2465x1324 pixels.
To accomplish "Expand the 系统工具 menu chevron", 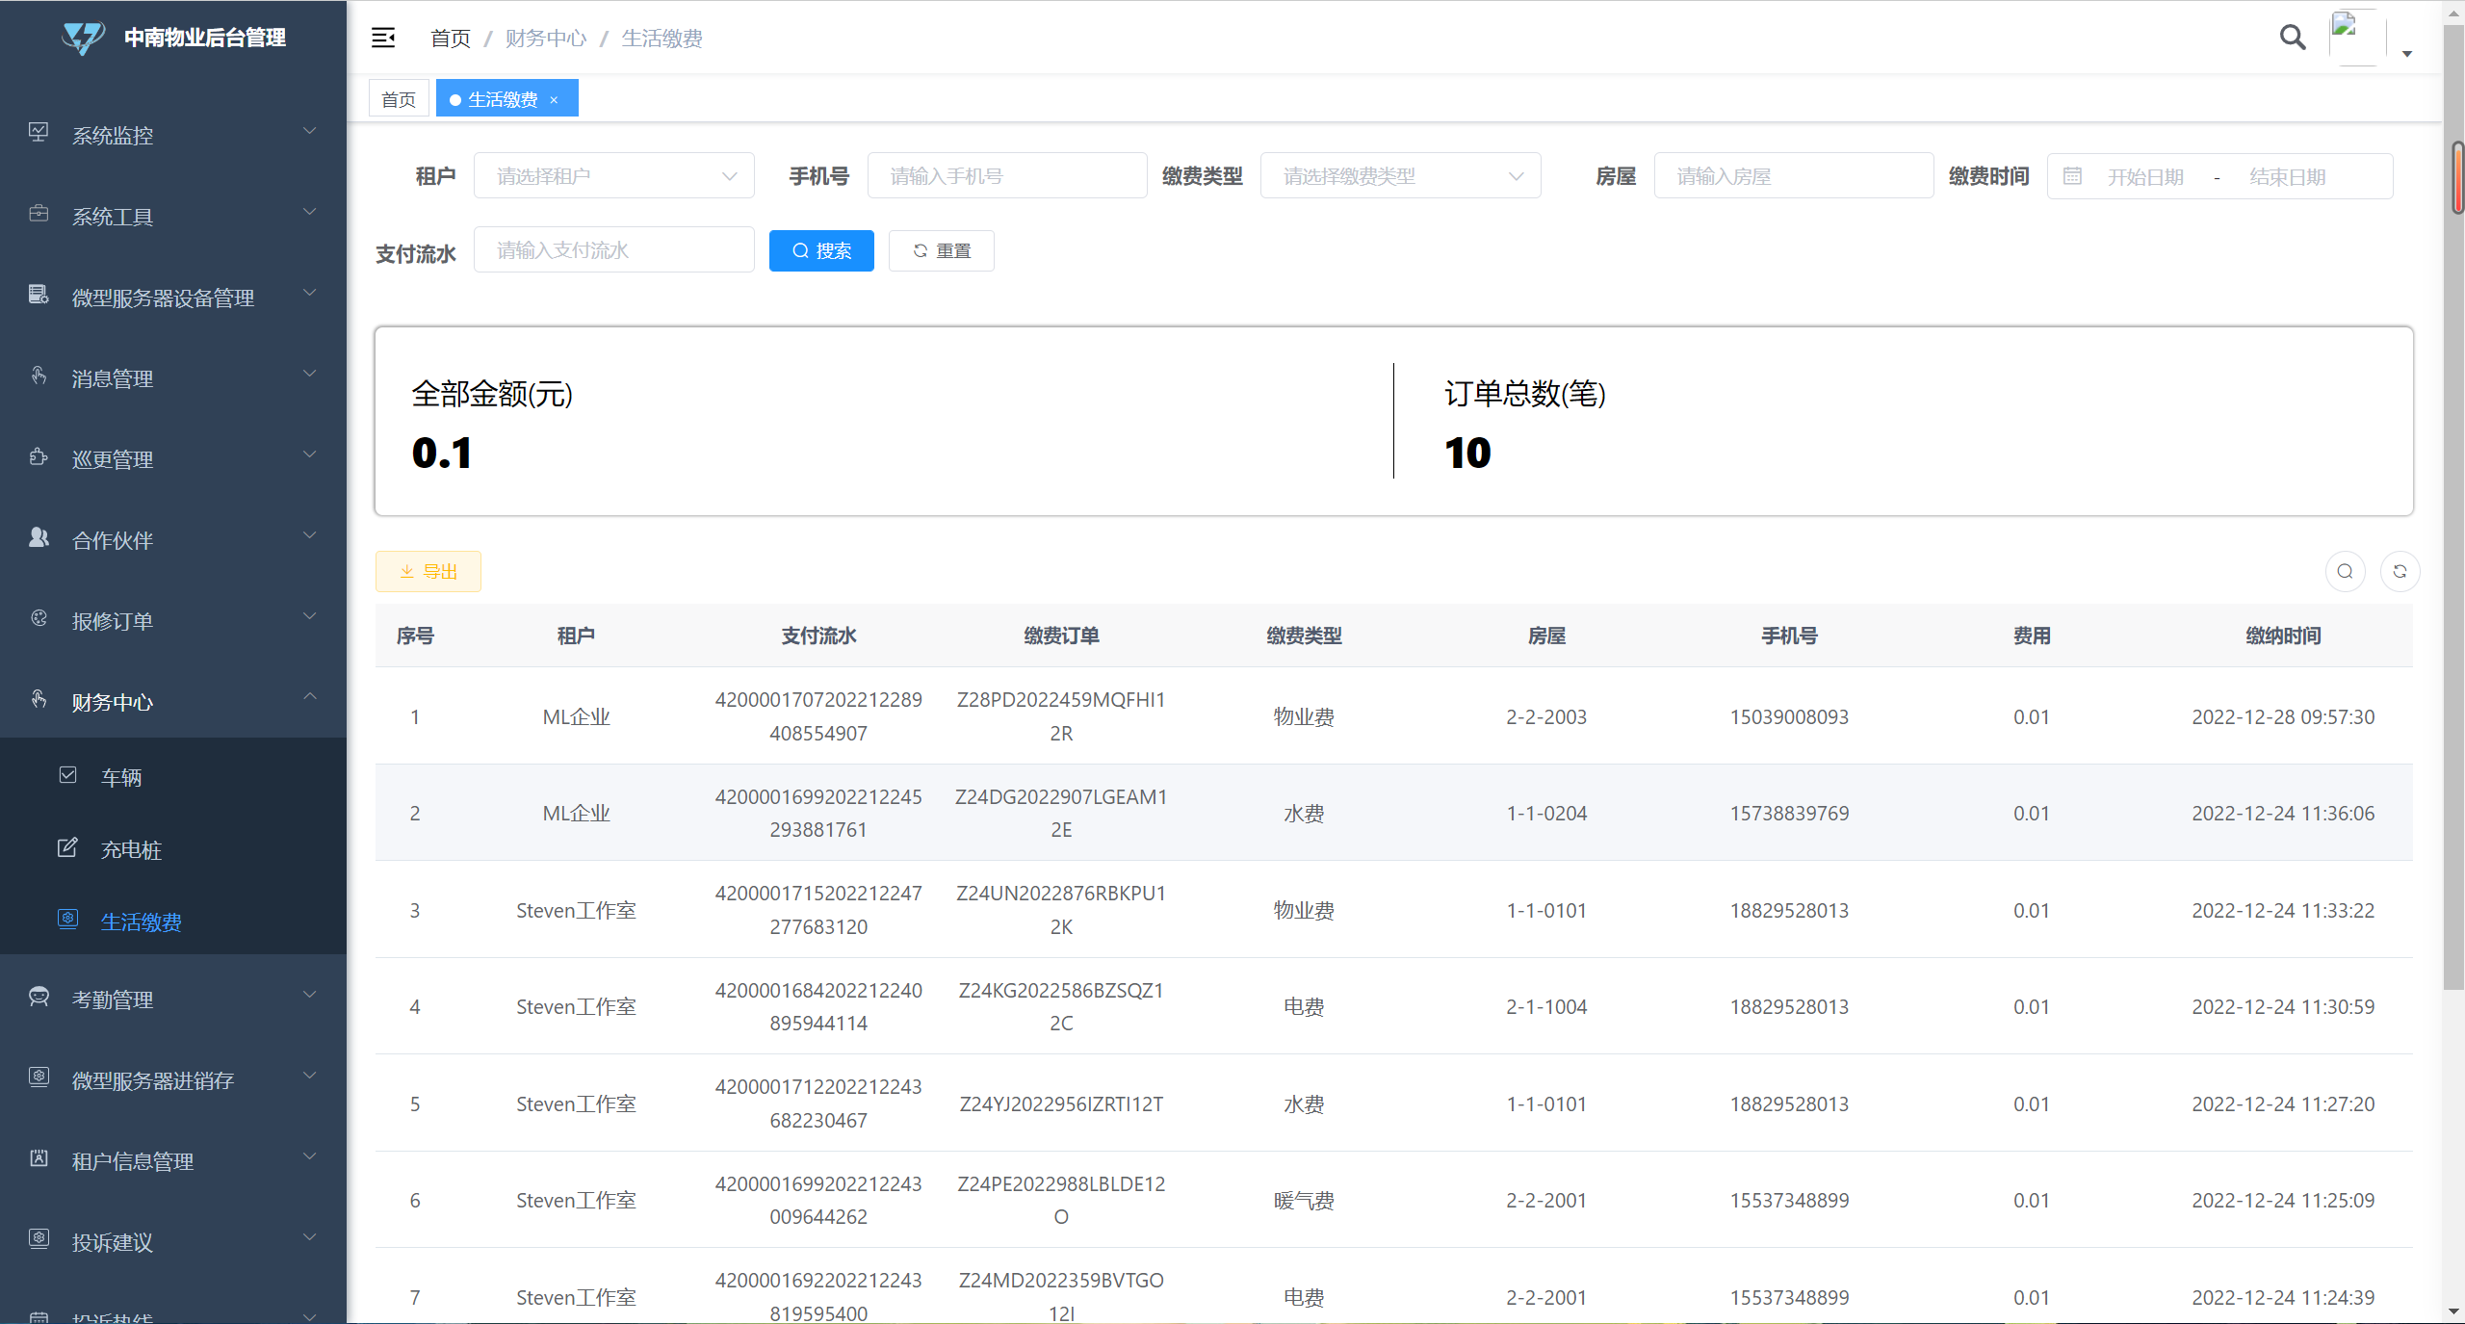I will click(x=309, y=212).
